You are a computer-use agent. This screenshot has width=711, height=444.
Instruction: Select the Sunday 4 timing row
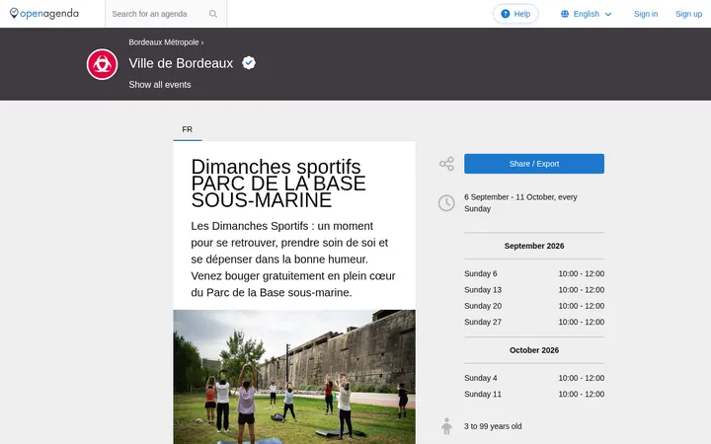tap(533, 378)
